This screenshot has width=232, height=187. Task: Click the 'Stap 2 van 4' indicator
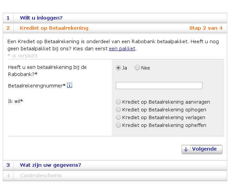(206, 28)
